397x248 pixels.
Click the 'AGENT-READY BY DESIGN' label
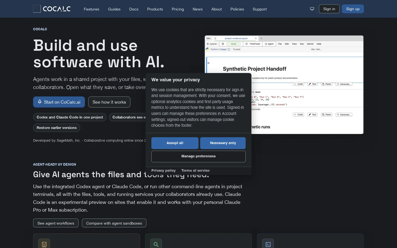tap(55, 164)
